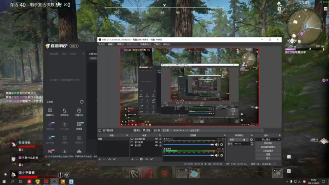This screenshot has height=185, width=329.
Task: Pop out the scene transitions dock panel
Action: [x=252, y=135]
